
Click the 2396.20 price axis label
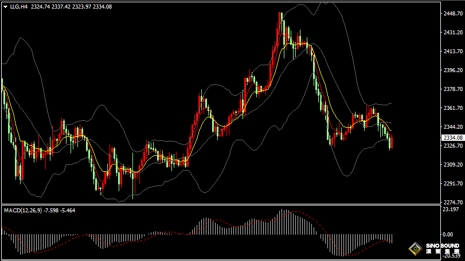pyautogui.click(x=452, y=70)
